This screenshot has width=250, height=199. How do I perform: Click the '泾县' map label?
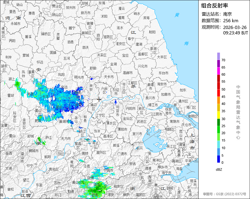(x=87, y=166)
